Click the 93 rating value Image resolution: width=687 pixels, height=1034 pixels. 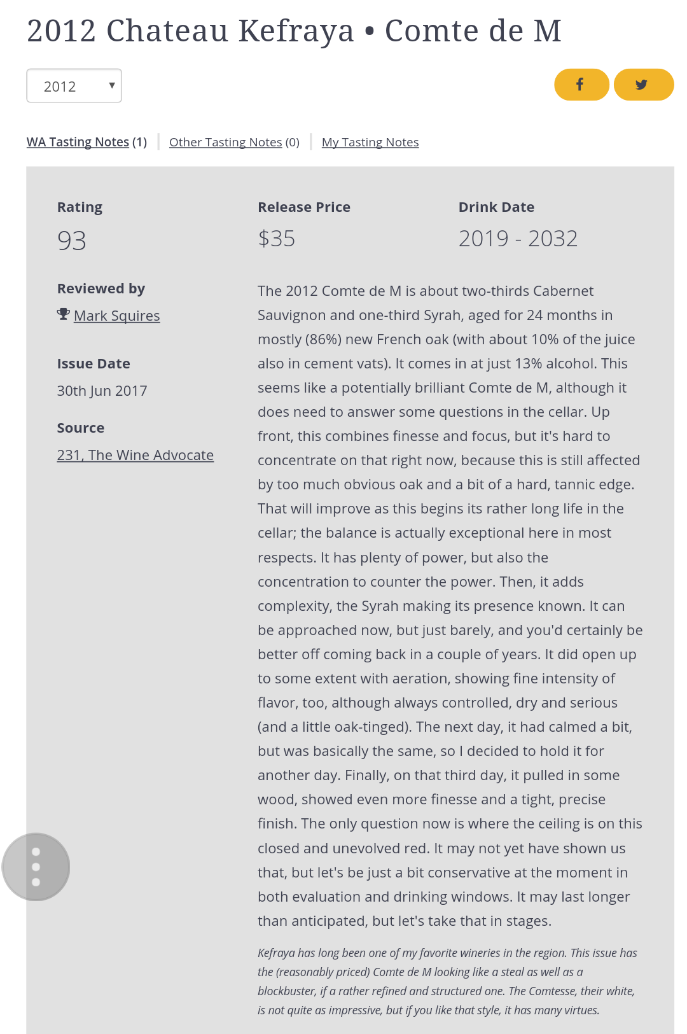(71, 241)
